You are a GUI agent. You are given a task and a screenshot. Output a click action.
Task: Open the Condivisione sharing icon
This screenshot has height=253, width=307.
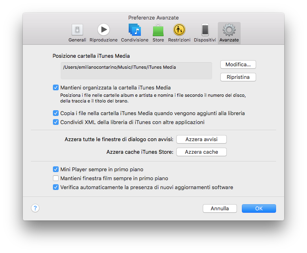134,30
